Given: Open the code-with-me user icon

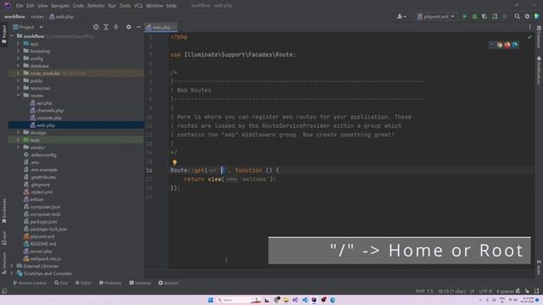Looking at the screenshot, I should 401,16.
